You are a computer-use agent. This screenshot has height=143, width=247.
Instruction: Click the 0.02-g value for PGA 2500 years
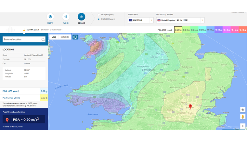[44, 98]
